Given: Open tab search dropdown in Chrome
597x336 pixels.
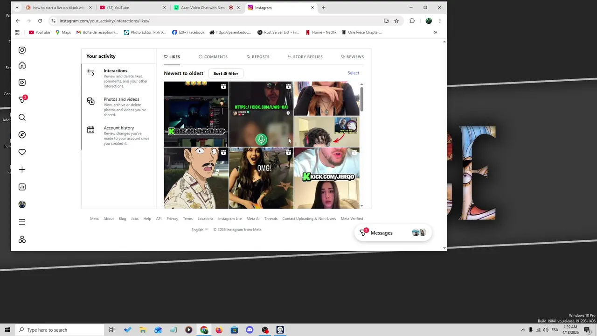Looking at the screenshot, I should (17, 7).
